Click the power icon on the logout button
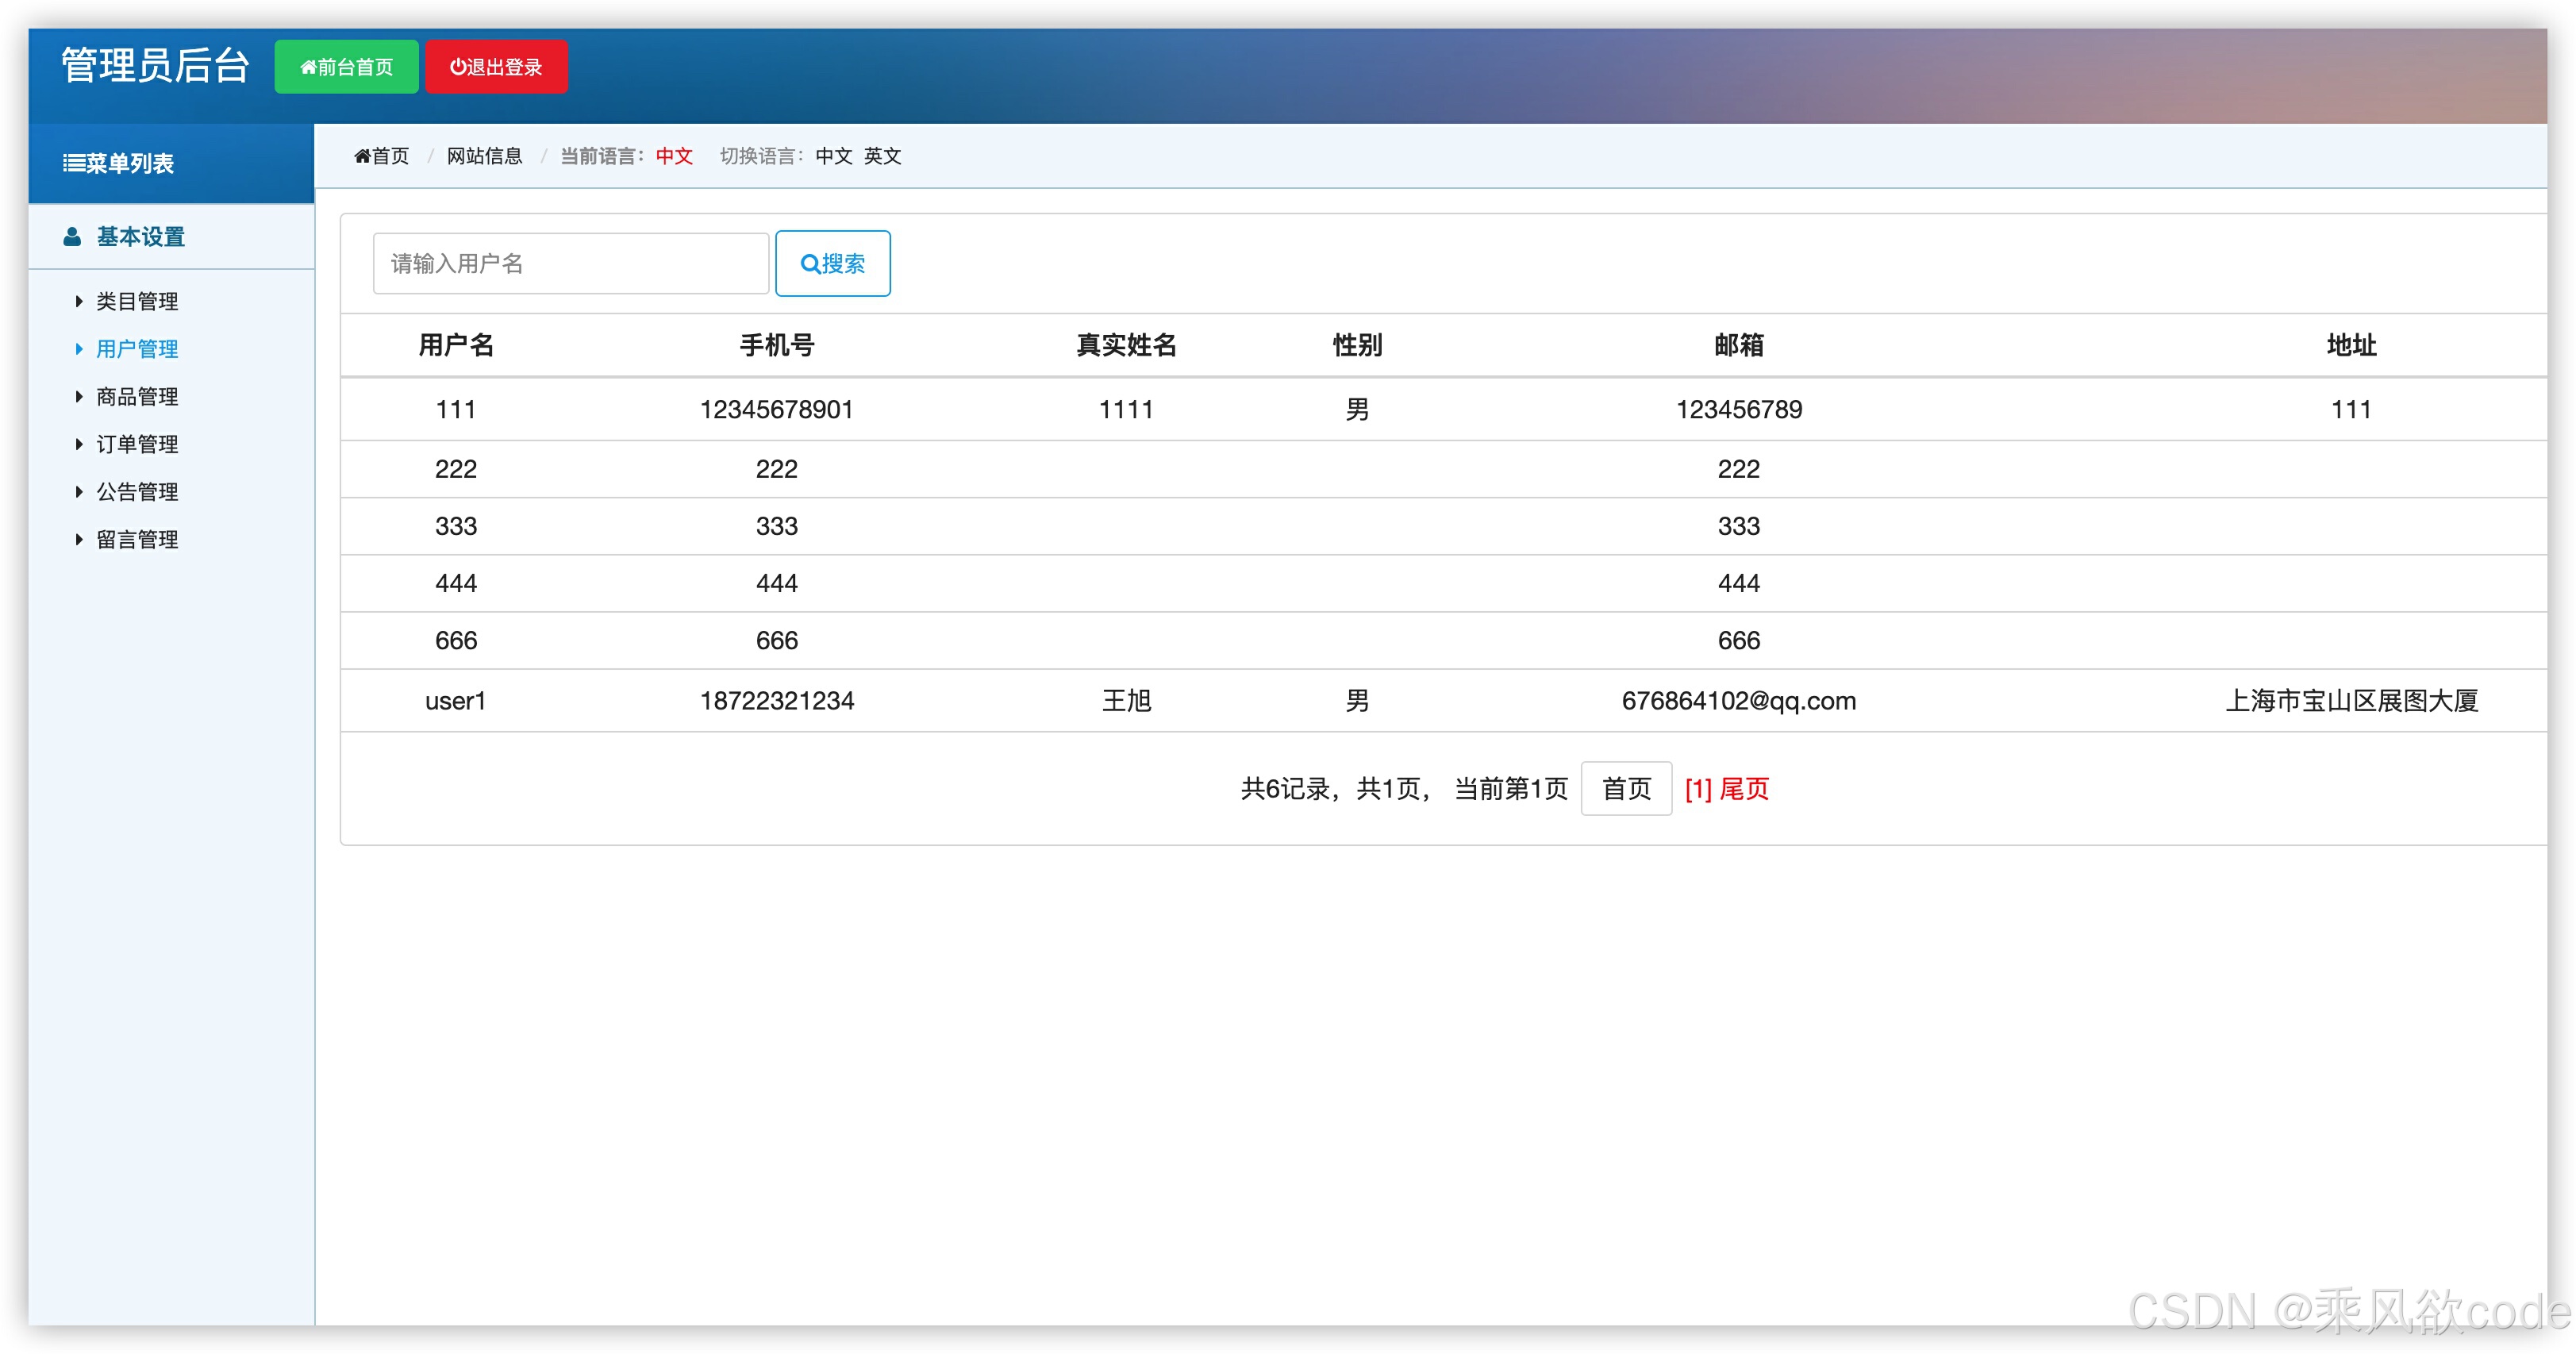This screenshot has width=2576, height=1354. (457, 67)
